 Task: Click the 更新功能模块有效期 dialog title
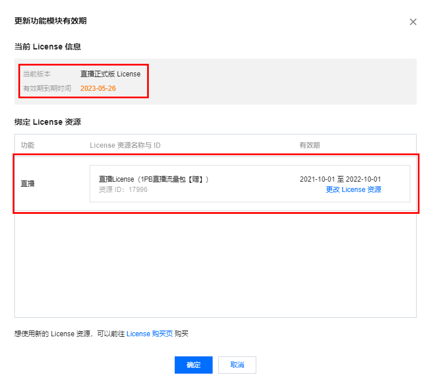pos(51,21)
